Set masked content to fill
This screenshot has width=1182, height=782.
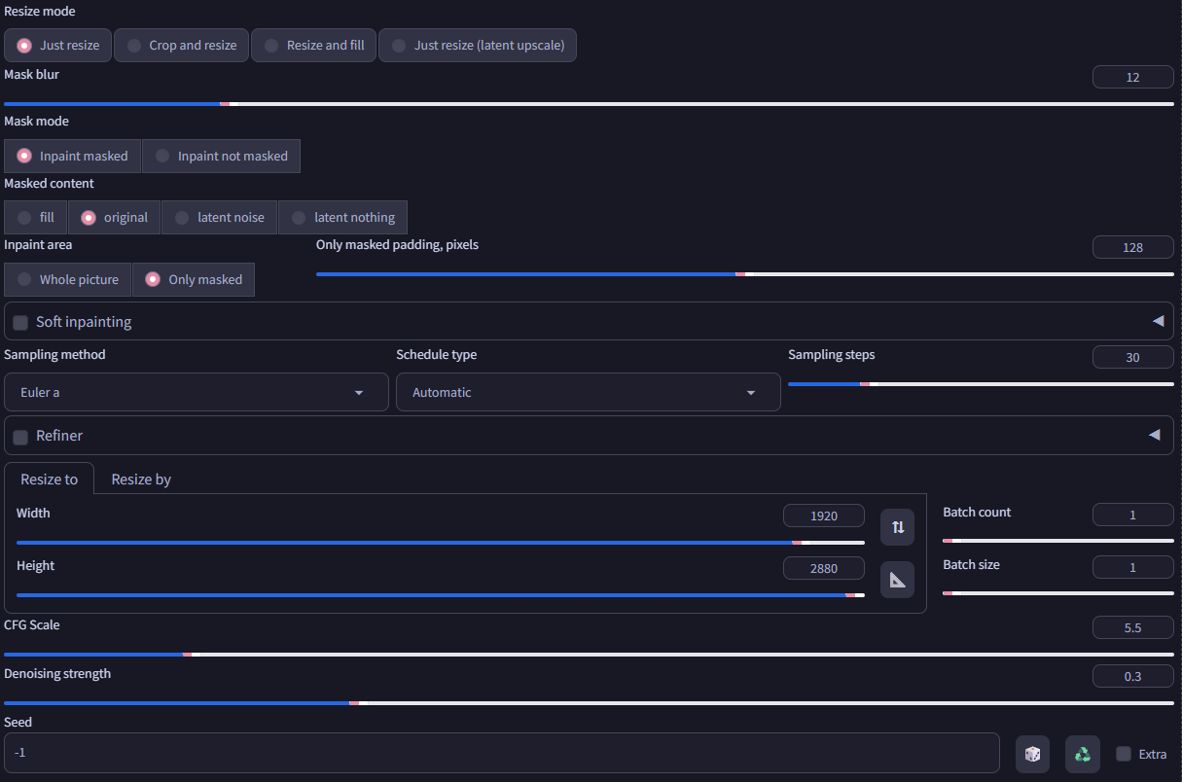click(x=36, y=217)
